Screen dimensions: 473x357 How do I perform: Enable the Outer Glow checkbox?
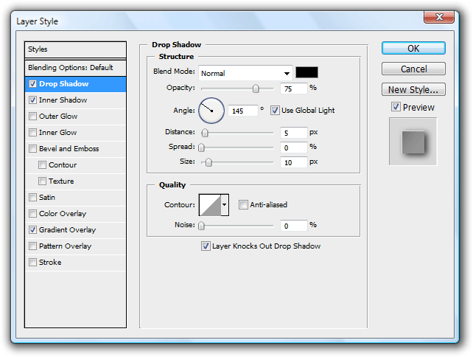[x=32, y=117]
